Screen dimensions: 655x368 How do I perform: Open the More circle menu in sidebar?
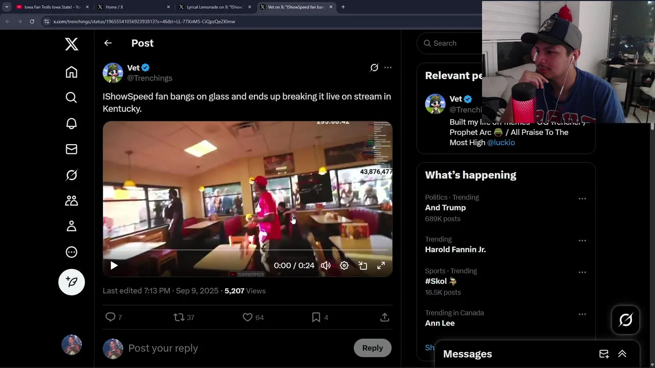(72, 252)
